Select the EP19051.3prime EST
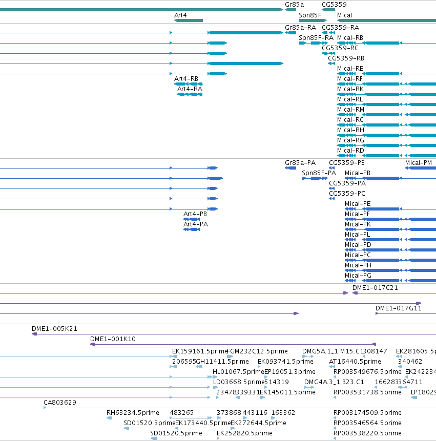 pyautogui.click(x=266, y=377)
